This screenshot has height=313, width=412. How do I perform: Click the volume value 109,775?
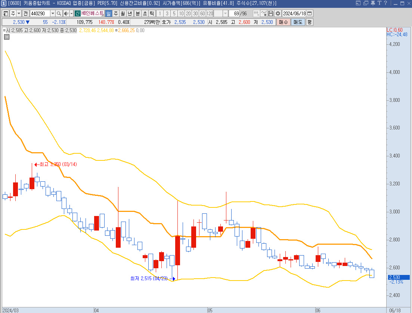tap(85, 22)
